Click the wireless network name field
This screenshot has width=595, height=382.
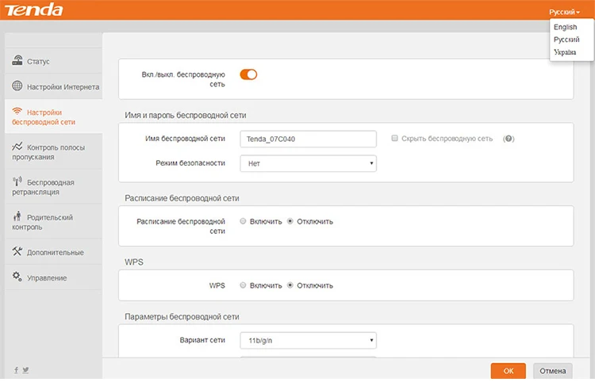308,139
